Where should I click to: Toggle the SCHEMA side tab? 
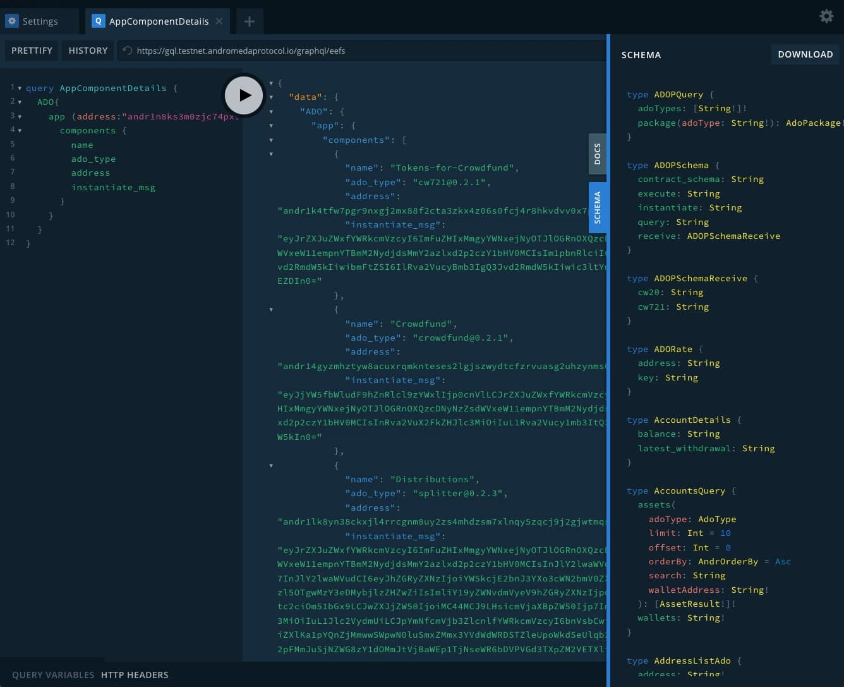[598, 208]
